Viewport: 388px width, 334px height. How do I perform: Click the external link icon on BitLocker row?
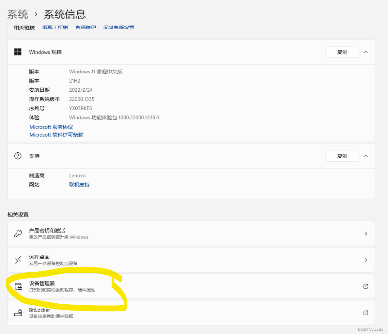(366, 313)
